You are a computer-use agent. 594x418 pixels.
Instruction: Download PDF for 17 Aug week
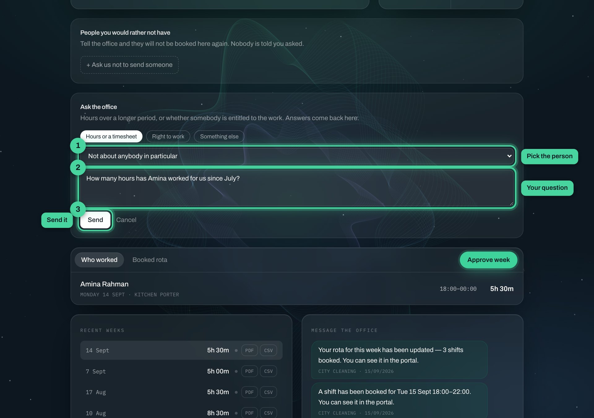pos(249,392)
